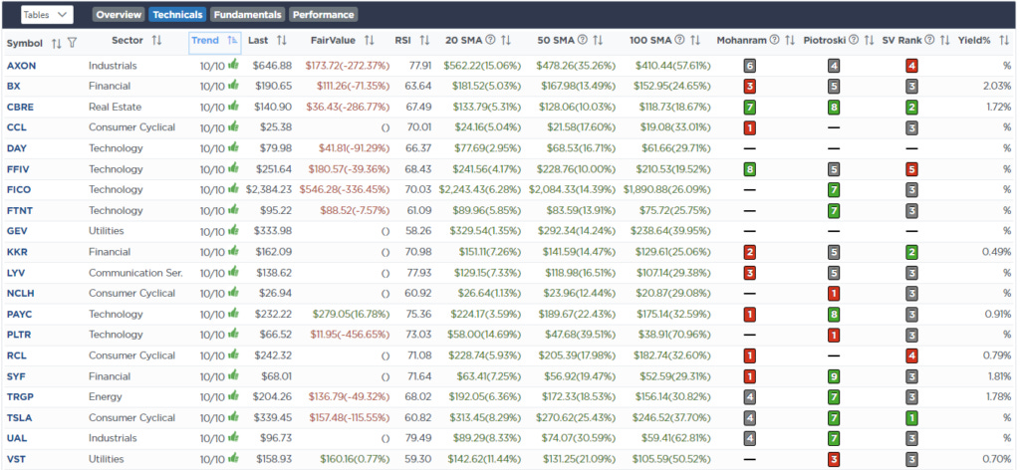Select the Technicals tab
This screenshot has width=1020, height=470.
click(177, 14)
